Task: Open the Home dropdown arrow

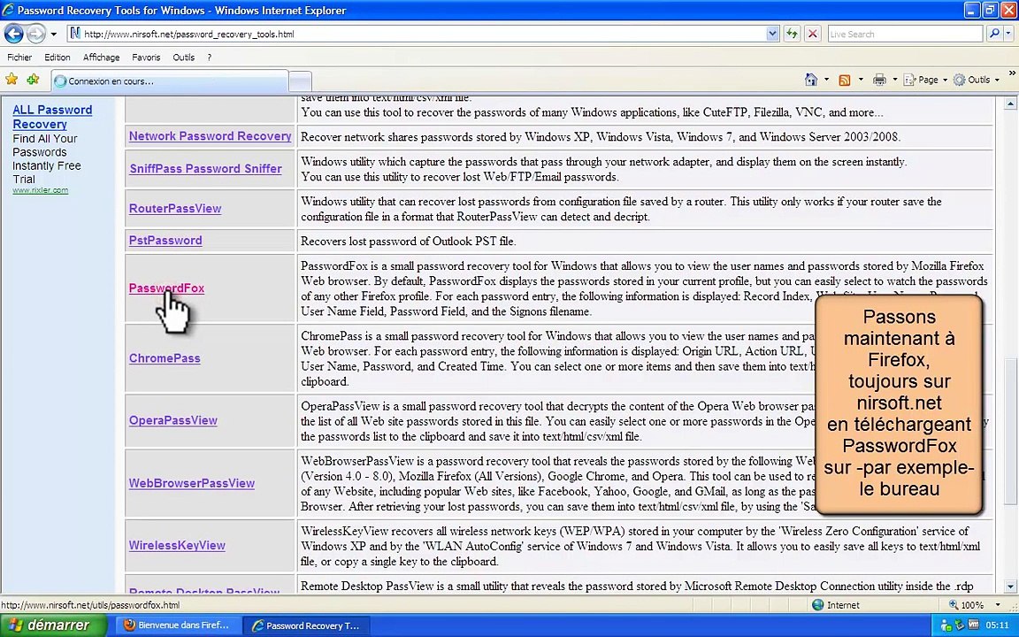Action: (x=827, y=80)
